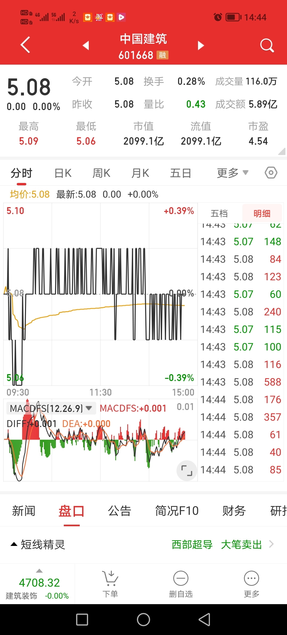
Task: Select the 五档 order book tab
Action: tap(219, 213)
